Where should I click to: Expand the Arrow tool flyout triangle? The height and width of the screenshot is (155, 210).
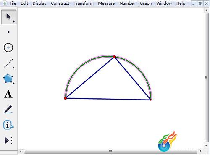14,21
